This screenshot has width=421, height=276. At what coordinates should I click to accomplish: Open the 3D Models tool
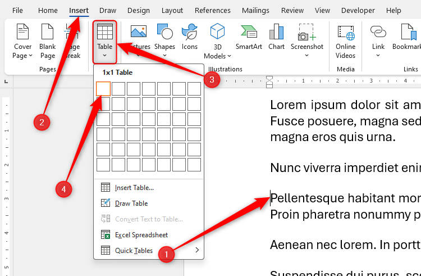[217, 33]
